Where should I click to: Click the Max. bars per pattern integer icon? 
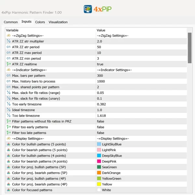(x=8, y=76)
